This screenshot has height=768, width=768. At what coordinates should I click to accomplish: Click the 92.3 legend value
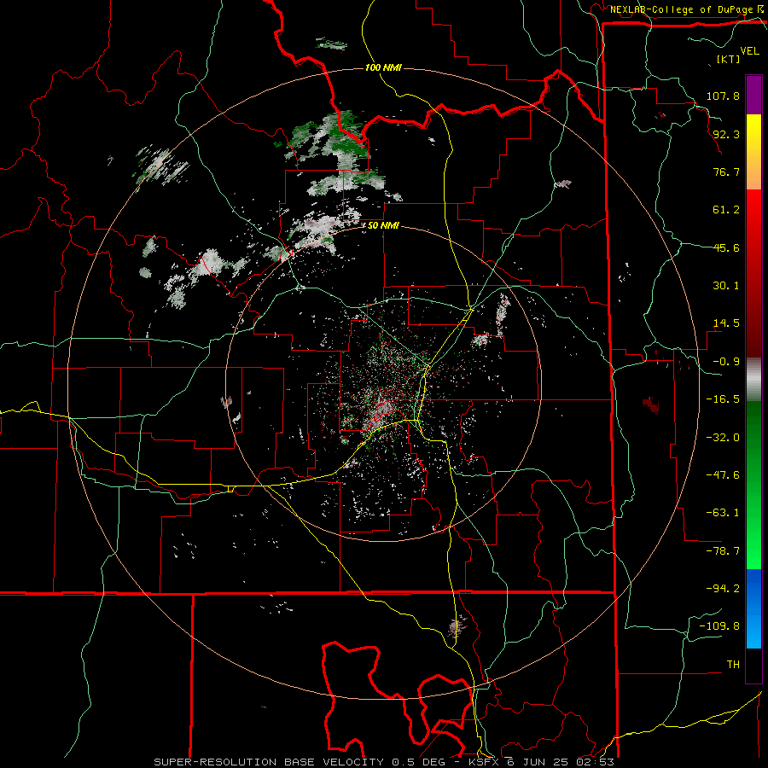click(726, 134)
